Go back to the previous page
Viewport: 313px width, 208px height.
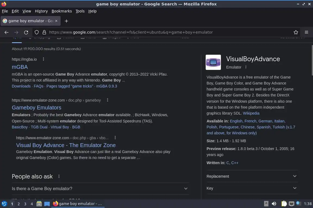click(7, 32)
